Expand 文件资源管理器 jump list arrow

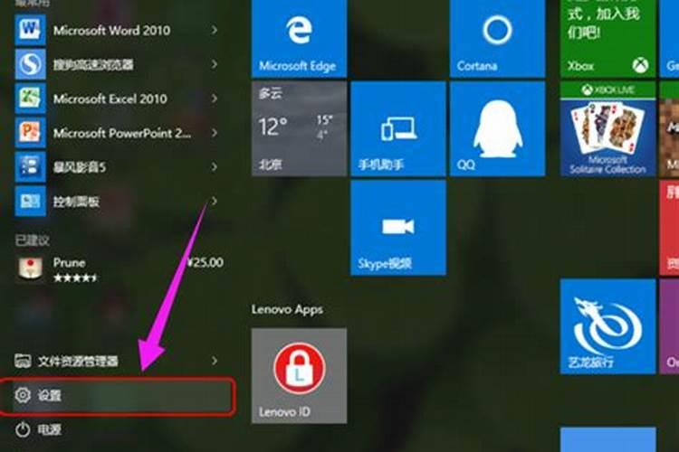(215, 361)
